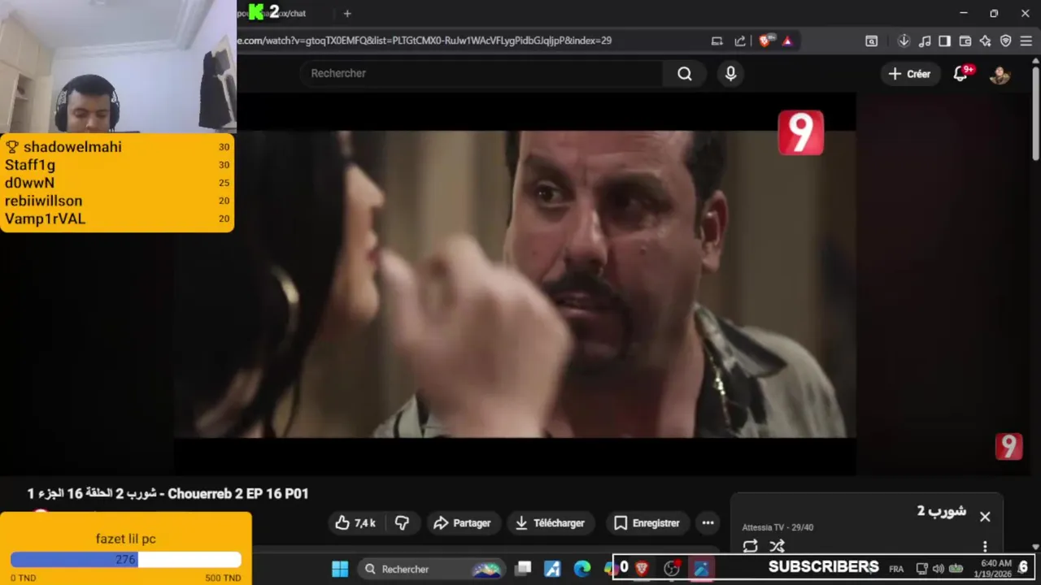This screenshot has width=1041, height=585.
Task: Toggle playlist loop mode
Action: click(750, 547)
